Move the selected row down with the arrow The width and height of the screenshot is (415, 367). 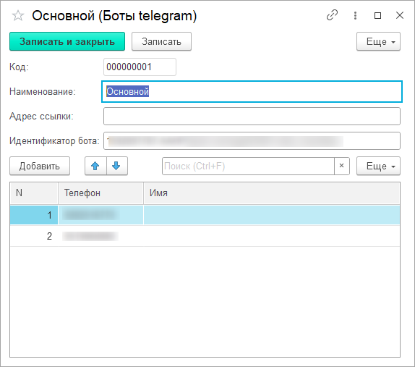pos(116,166)
